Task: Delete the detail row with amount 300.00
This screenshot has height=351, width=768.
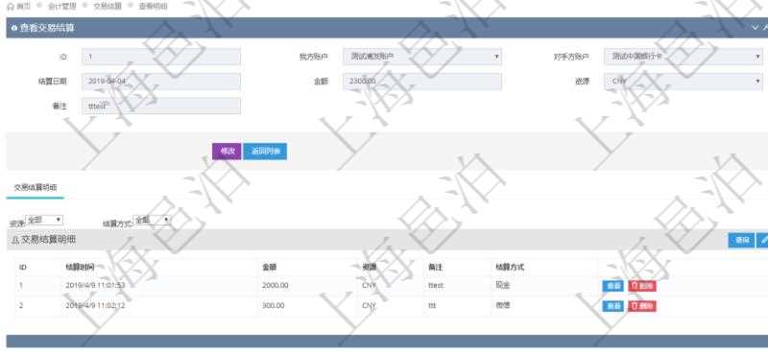Action: click(642, 307)
